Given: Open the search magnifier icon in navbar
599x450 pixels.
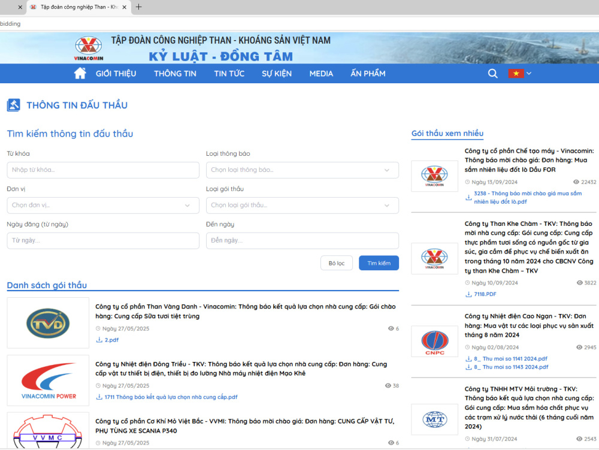Looking at the screenshot, I should [492, 73].
